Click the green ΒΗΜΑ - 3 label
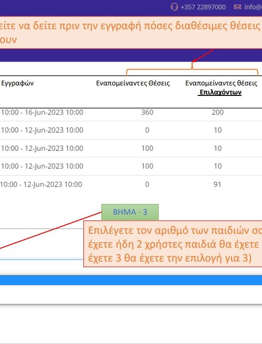Image resolution: width=262 pixels, height=344 pixels. (130, 212)
